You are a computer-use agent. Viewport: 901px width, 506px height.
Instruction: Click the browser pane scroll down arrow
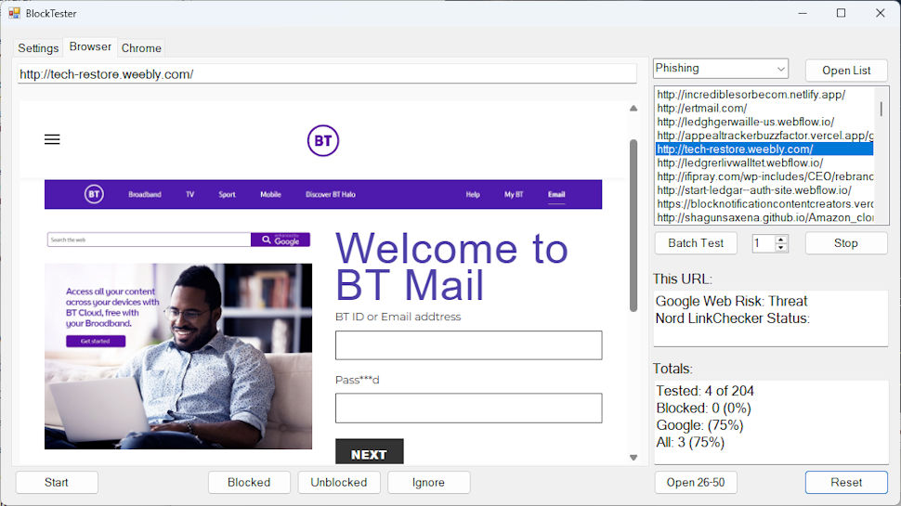pyautogui.click(x=633, y=458)
